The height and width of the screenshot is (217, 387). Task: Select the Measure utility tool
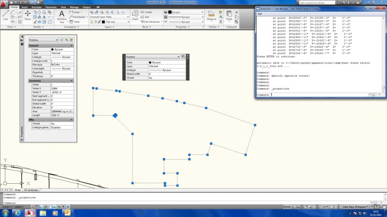[x=211, y=15]
